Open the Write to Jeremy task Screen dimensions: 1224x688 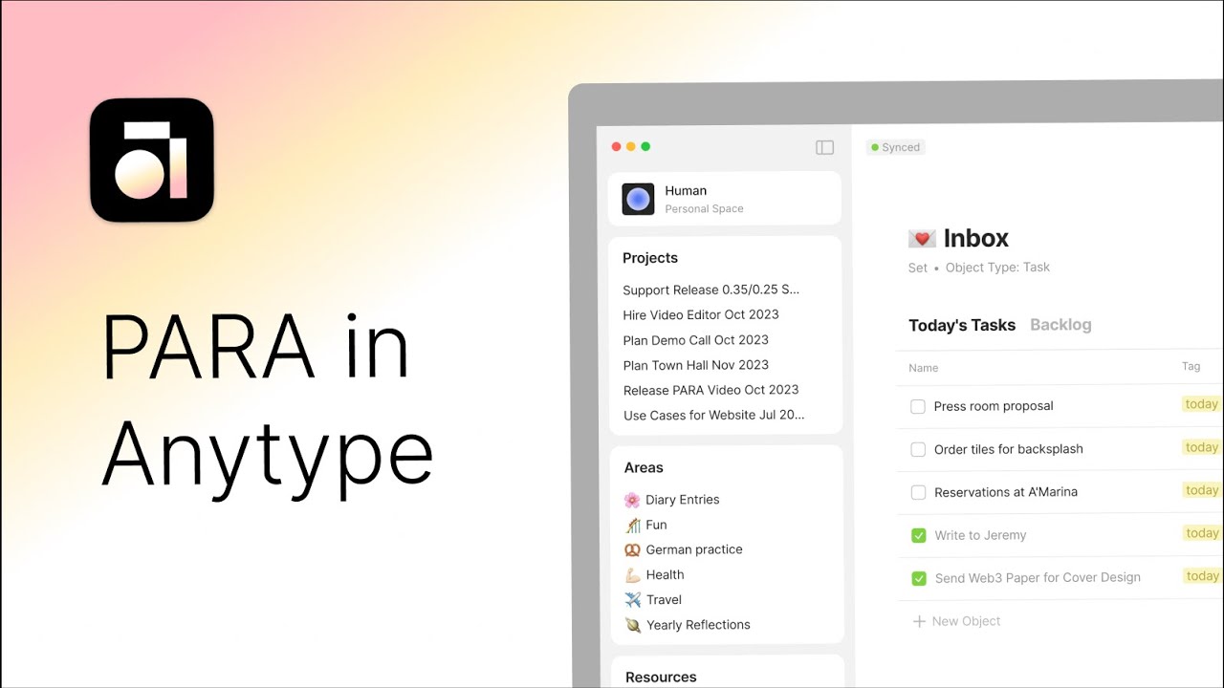[980, 535]
